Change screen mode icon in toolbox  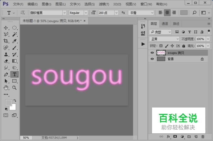(x=14, y=115)
